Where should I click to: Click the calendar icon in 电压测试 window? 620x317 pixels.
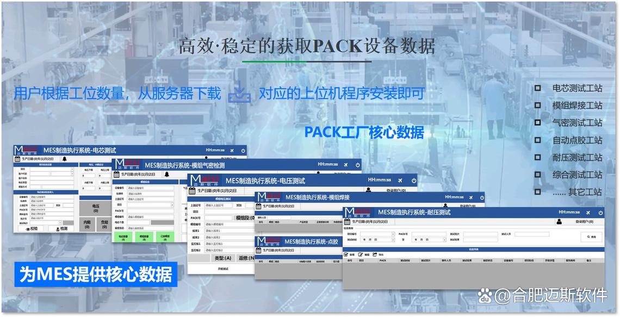tap(192, 191)
